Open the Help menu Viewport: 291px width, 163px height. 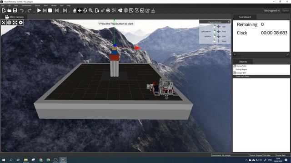point(69,5)
